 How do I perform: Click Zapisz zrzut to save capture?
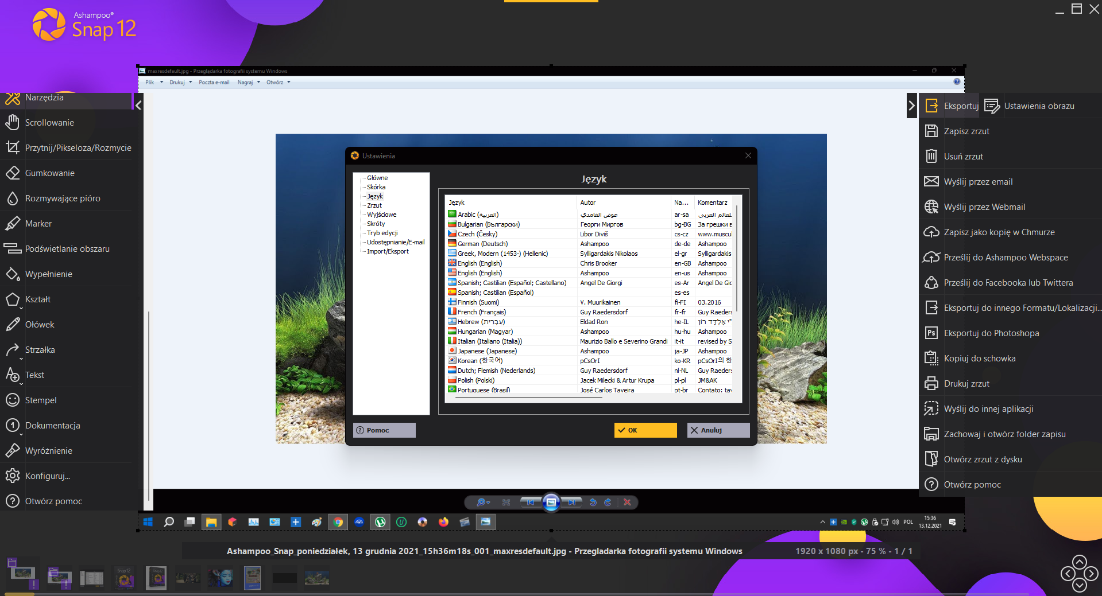(x=1011, y=131)
